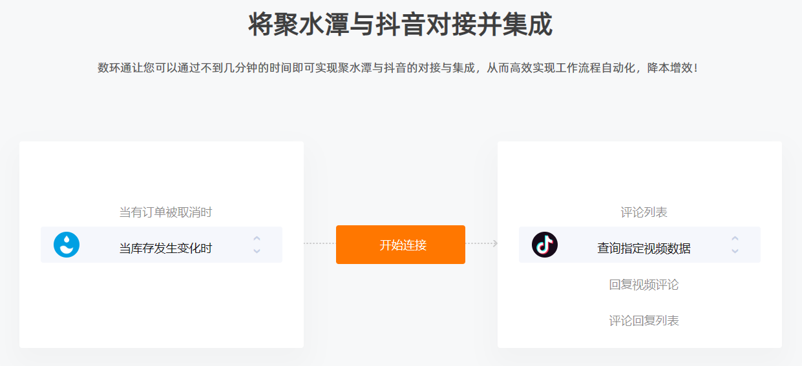
Task: Click down chevron beside 当库存发生变化时
Action: tap(257, 250)
